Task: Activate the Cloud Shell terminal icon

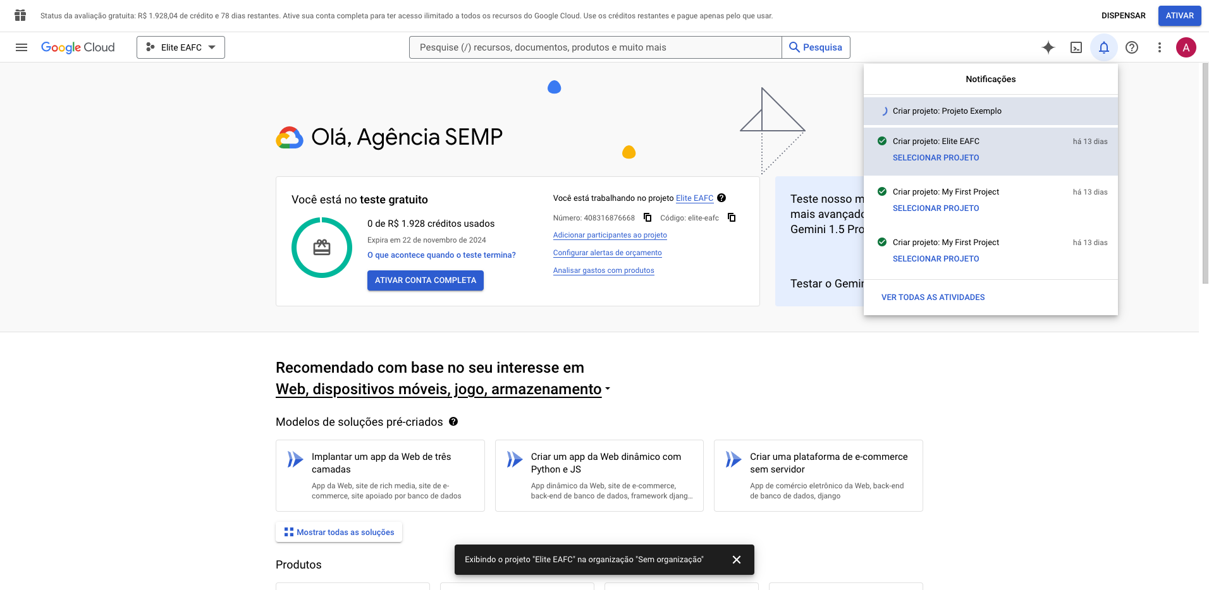Action: tap(1076, 47)
